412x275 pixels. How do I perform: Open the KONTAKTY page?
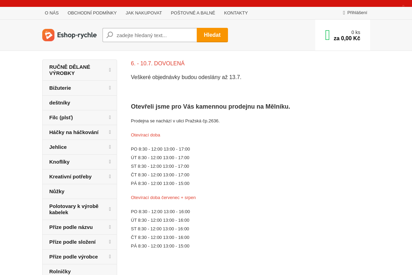[x=236, y=13]
